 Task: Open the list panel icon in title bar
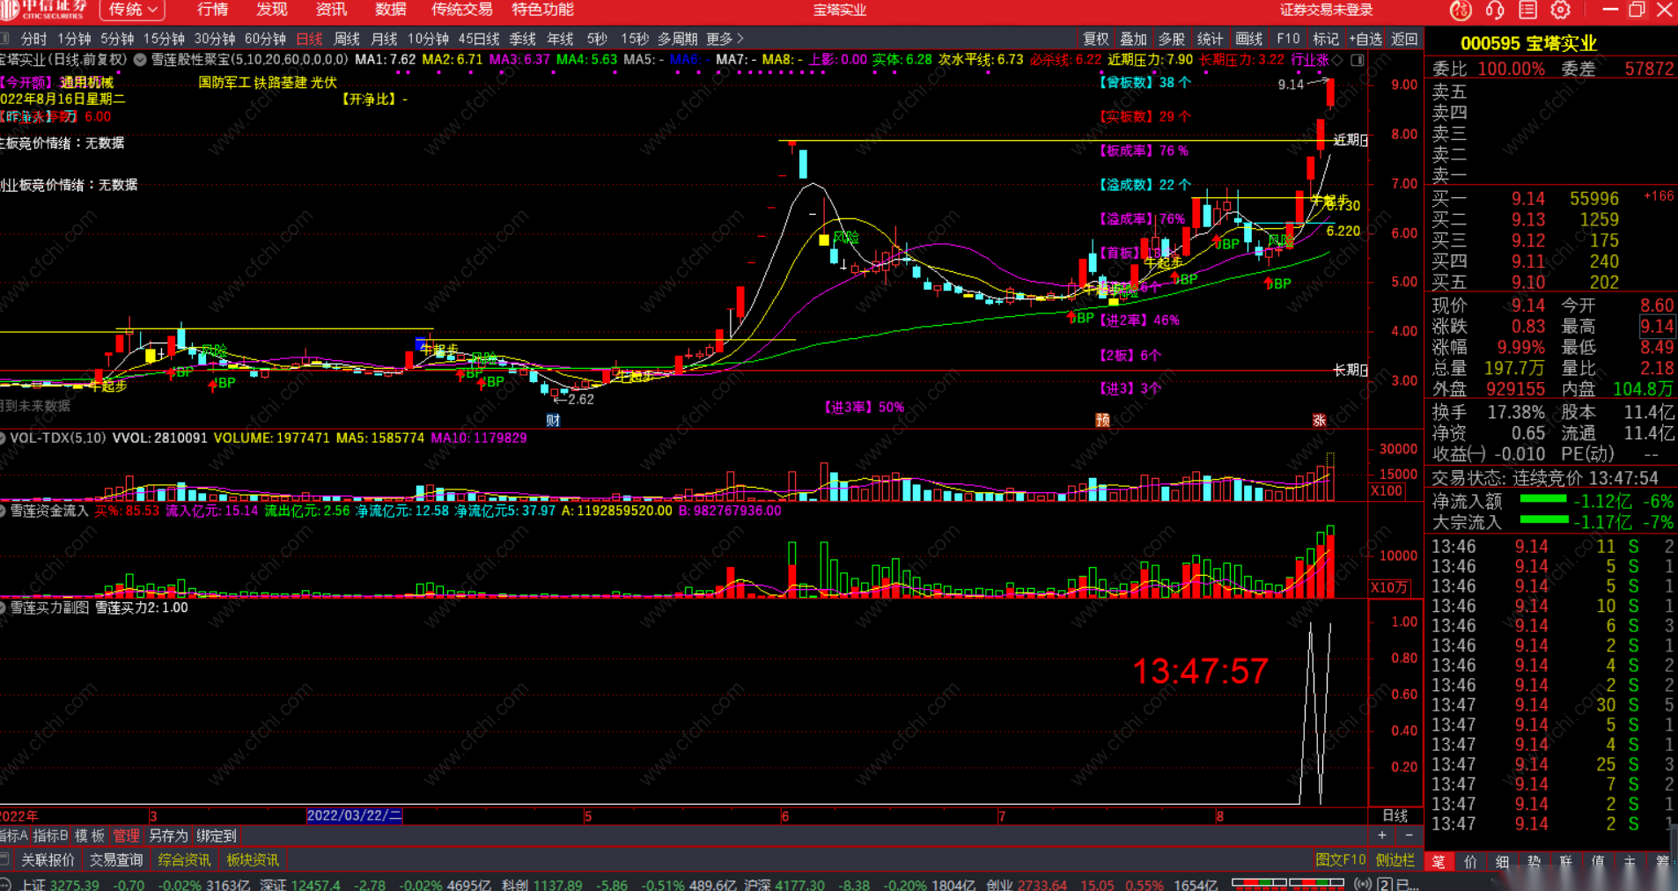point(1527,10)
